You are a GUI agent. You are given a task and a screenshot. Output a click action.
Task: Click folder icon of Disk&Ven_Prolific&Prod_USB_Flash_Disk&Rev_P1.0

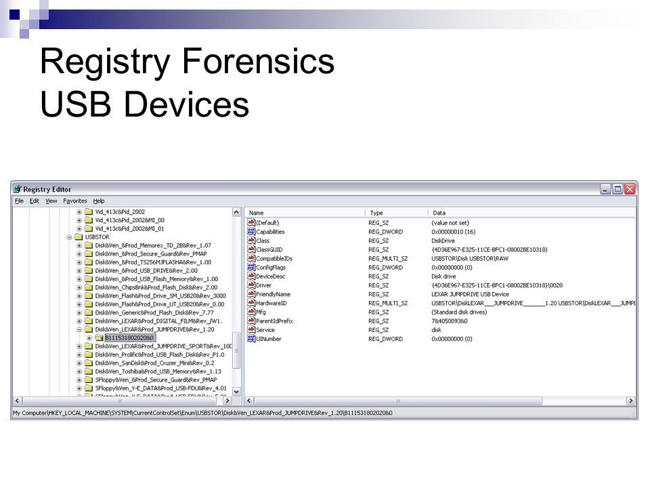click(89, 354)
